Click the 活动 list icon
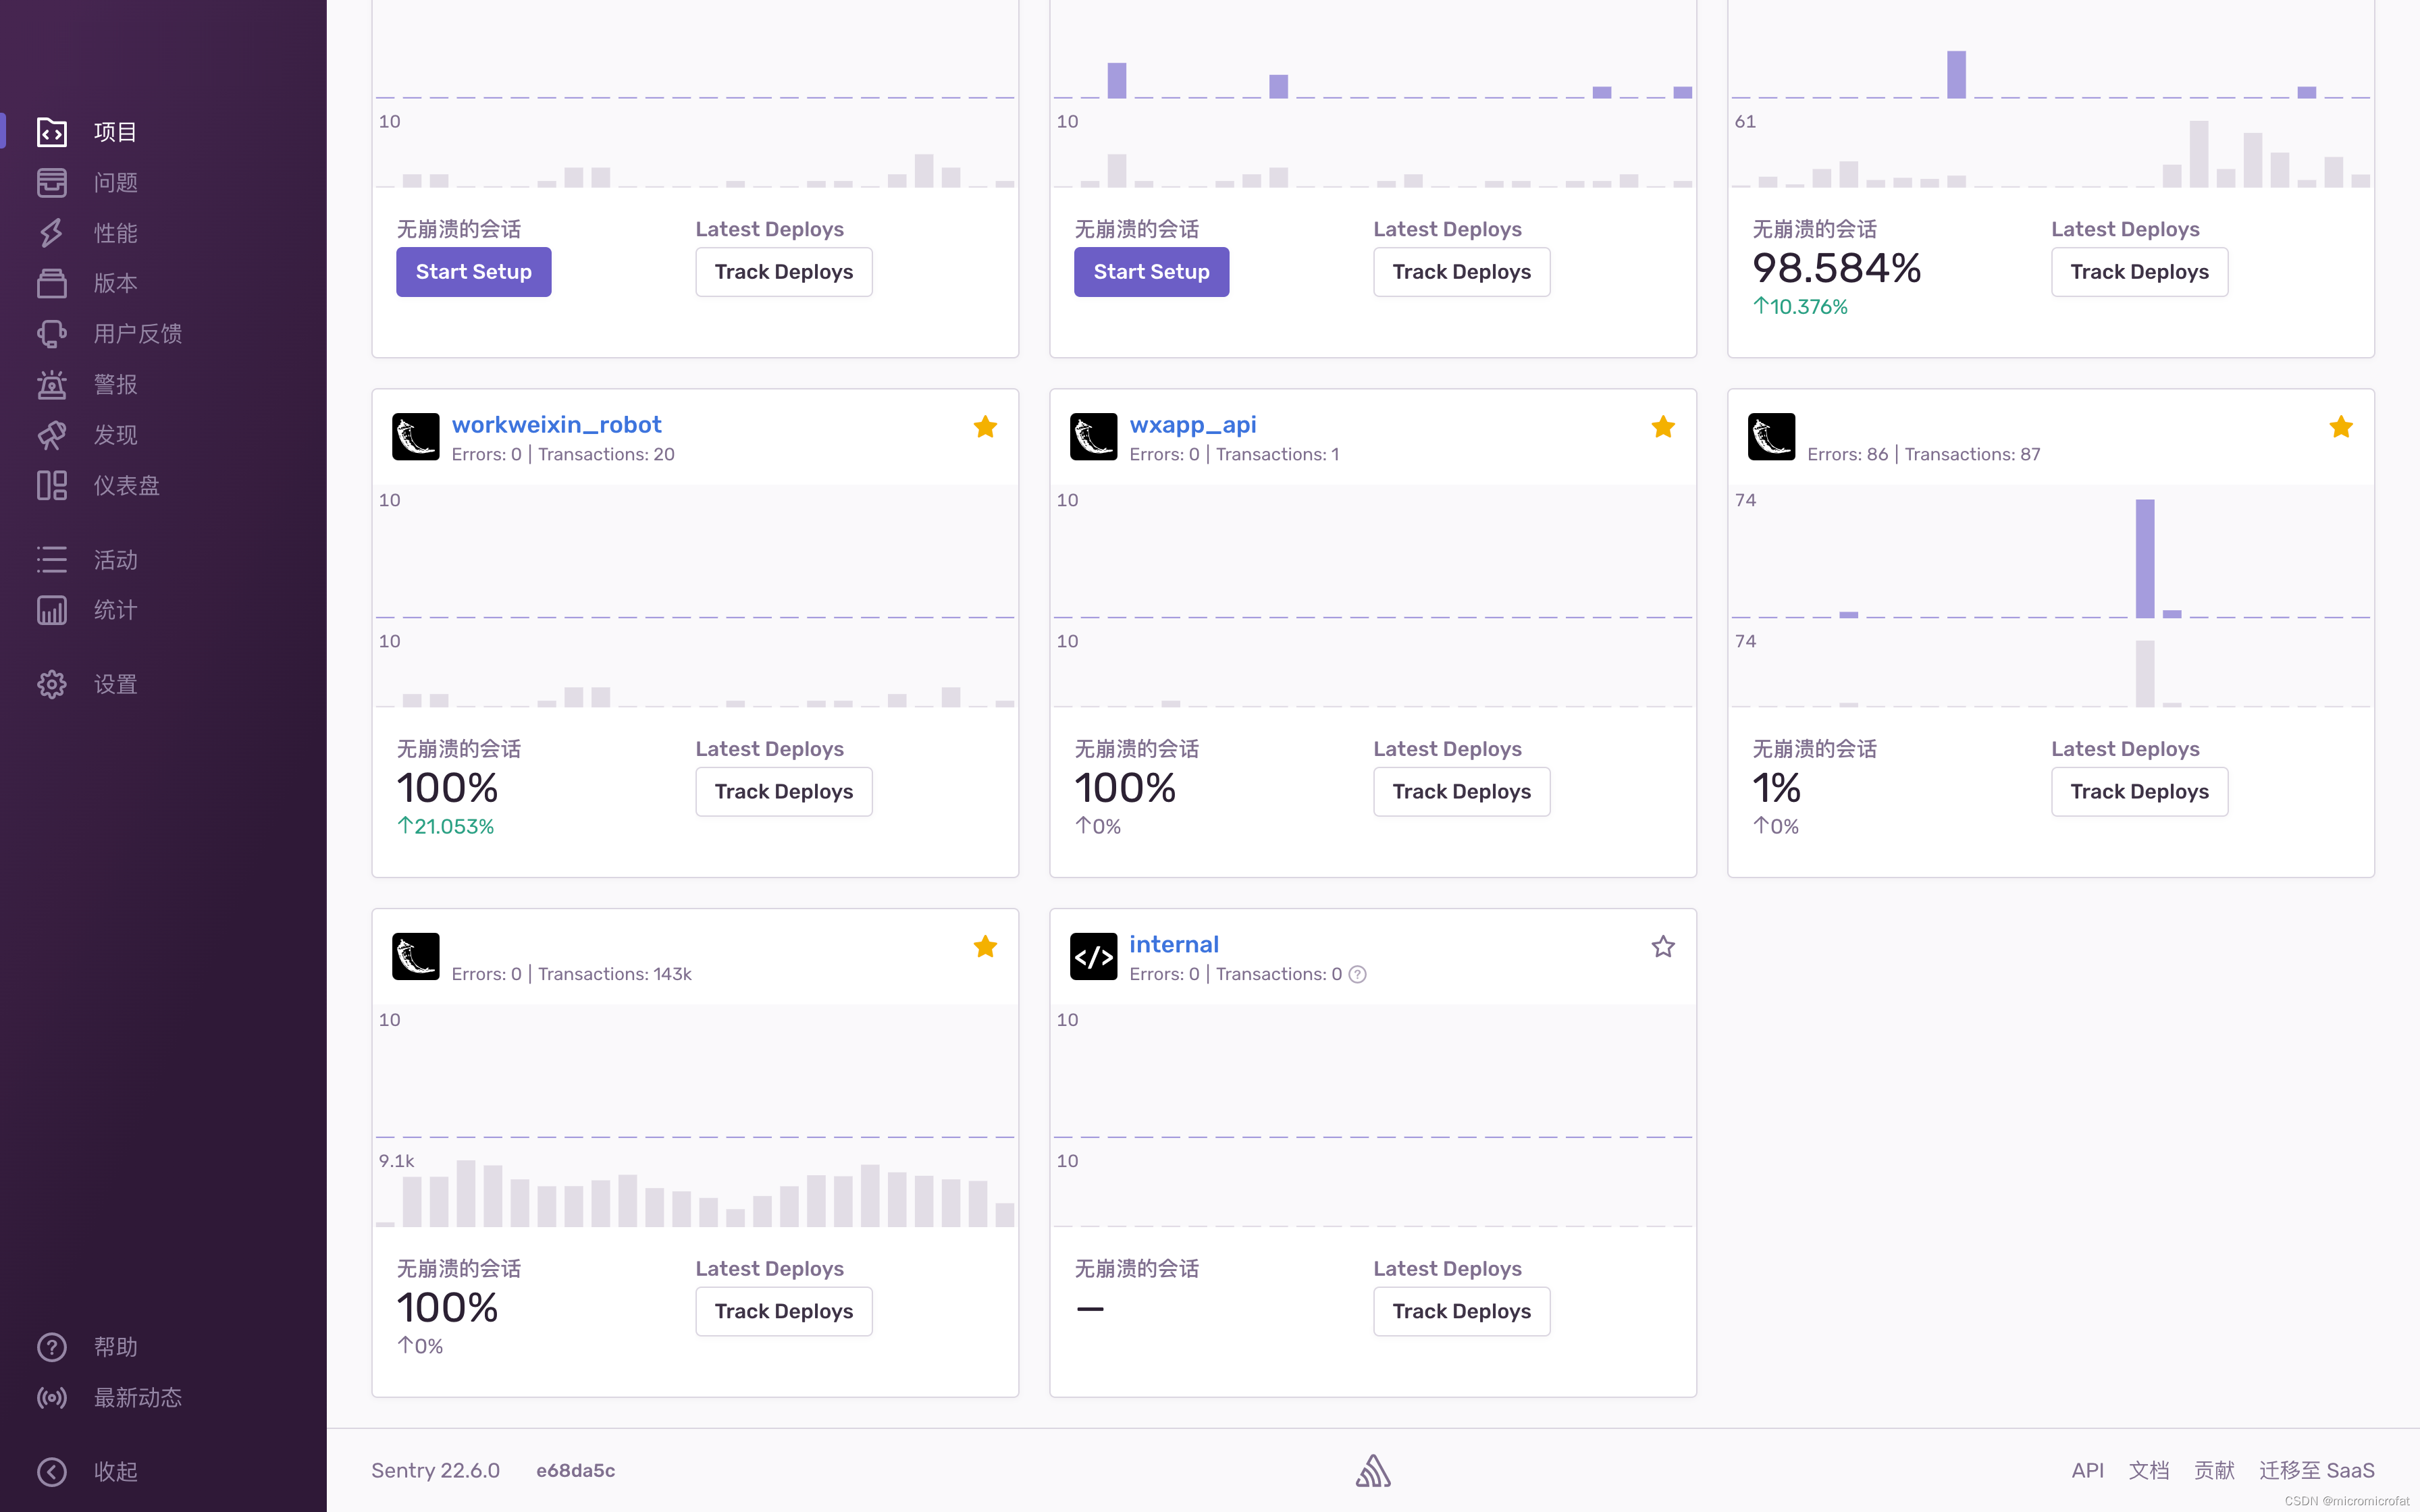 (x=52, y=559)
